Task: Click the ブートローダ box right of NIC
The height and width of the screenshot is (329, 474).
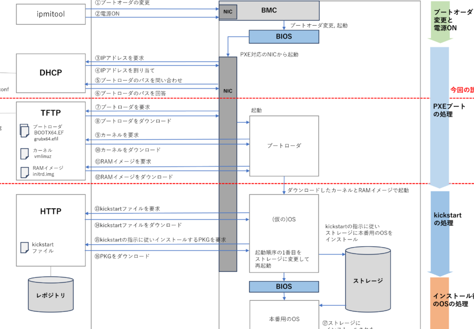Action: point(284,146)
